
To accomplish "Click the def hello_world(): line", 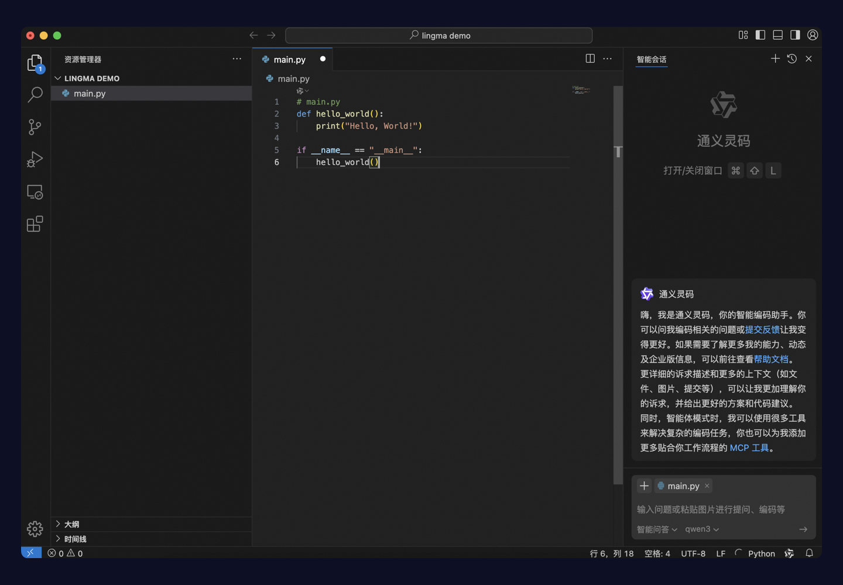I will click(x=340, y=113).
